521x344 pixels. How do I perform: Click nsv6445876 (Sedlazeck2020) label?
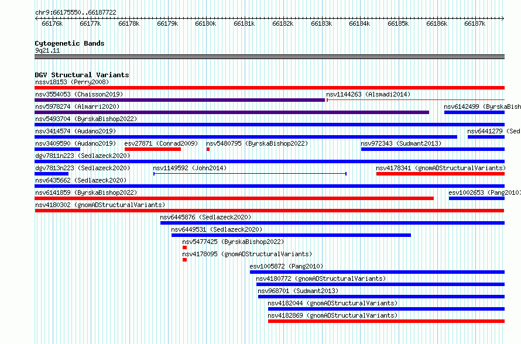pos(205,217)
